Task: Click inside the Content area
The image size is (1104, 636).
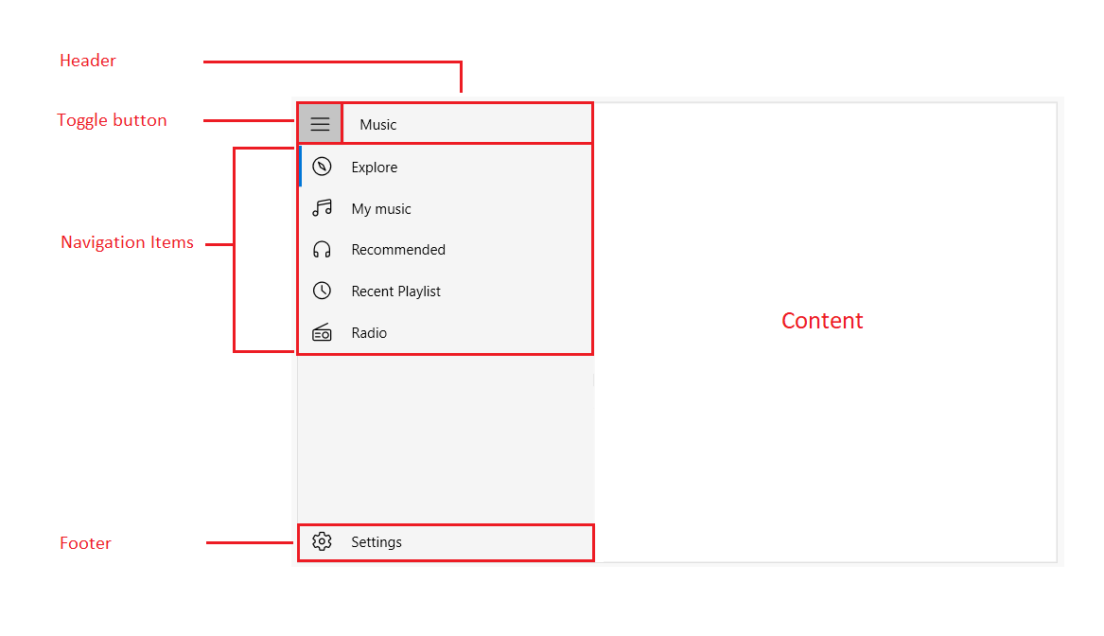Action: pyautogui.click(x=822, y=321)
